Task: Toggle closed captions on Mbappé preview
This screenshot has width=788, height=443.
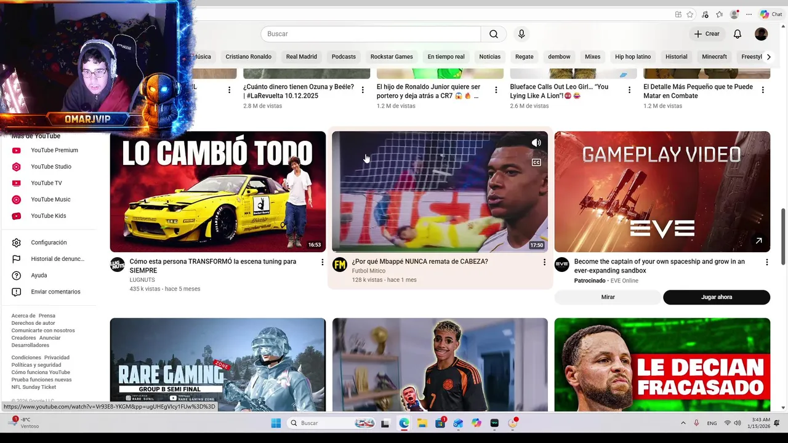Action: (x=536, y=162)
